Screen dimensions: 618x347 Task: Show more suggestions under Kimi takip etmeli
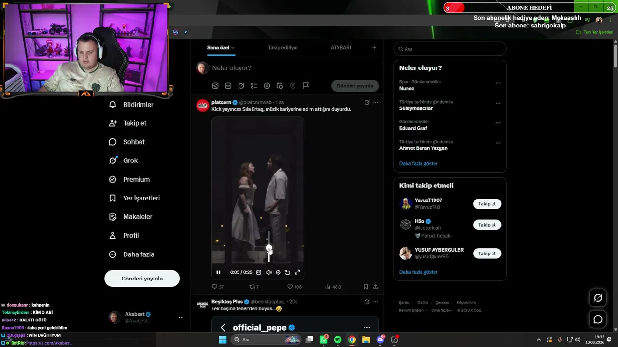pos(419,272)
